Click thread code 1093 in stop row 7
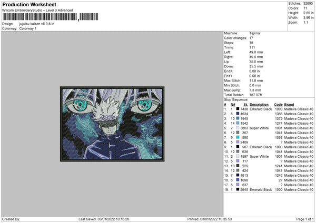Image resolution: width=316 pixels, height=223 pixels. [x=279, y=137]
